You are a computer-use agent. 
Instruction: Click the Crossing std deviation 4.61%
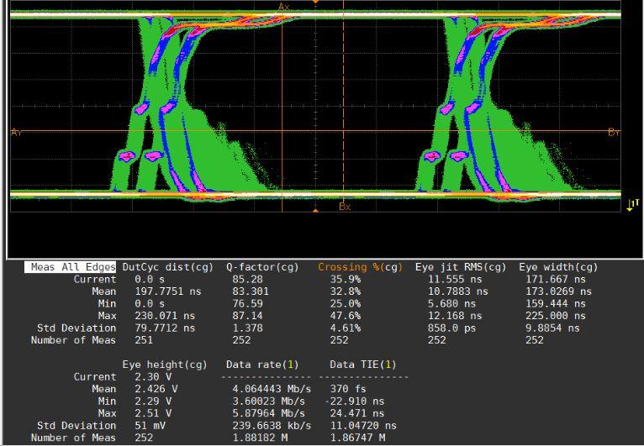click(x=346, y=328)
